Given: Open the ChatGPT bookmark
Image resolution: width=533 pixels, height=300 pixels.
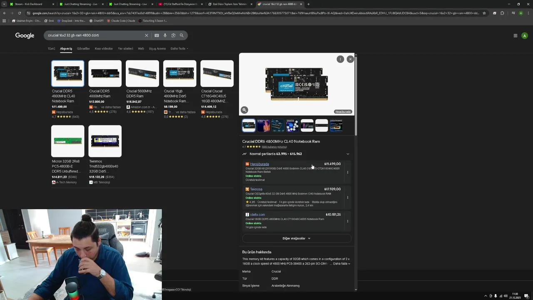Looking at the screenshot, I should tap(97, 20).
